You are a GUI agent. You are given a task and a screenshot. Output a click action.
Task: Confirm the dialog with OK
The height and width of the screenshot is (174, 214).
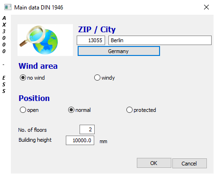pyautogui.click(x=154, y=163)
